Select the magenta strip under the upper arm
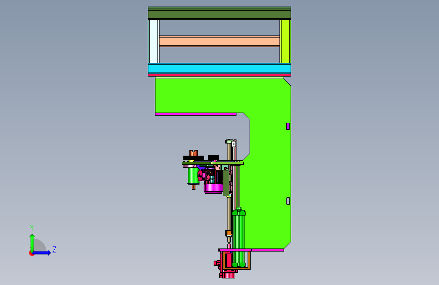The width and height of the screenshot is (439, 285). point(196,114)
